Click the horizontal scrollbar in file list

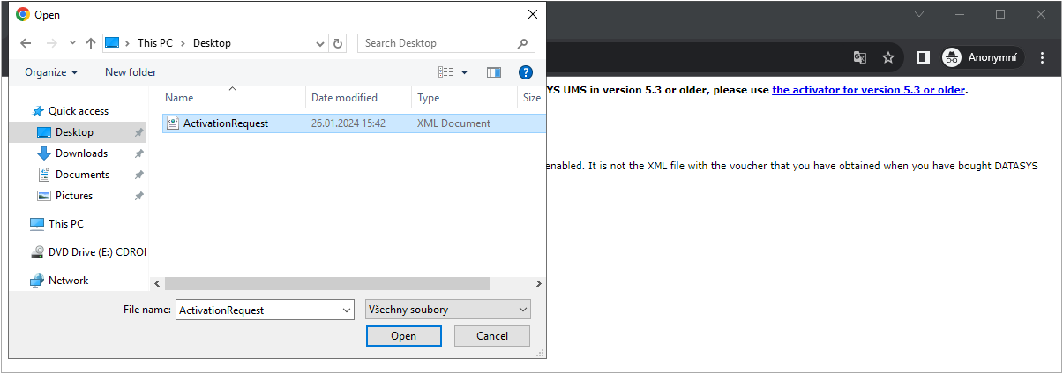(x=326, y=283)
